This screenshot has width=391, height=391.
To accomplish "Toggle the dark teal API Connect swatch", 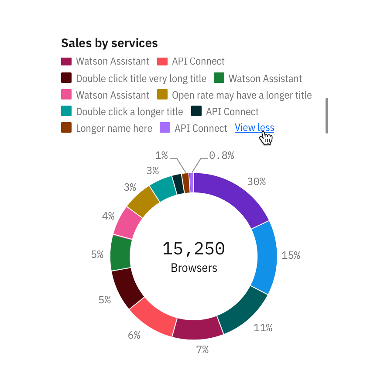I will (x=196, y=111).
